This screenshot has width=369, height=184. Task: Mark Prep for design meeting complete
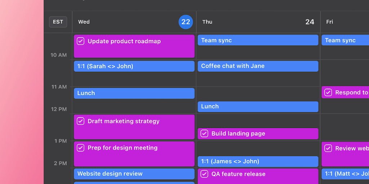(x=81, y=148)
